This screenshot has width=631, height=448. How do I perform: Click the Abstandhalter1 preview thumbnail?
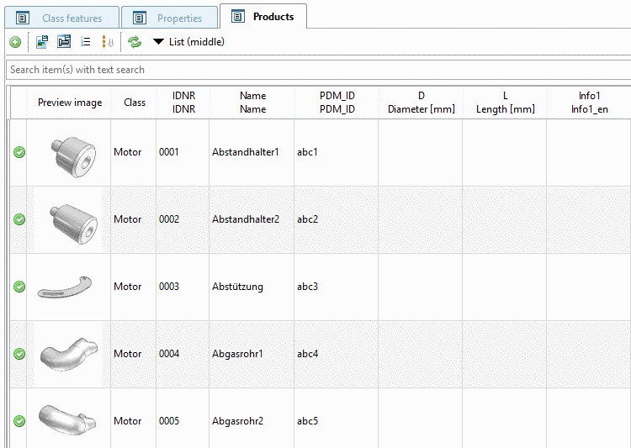(74, 157)
